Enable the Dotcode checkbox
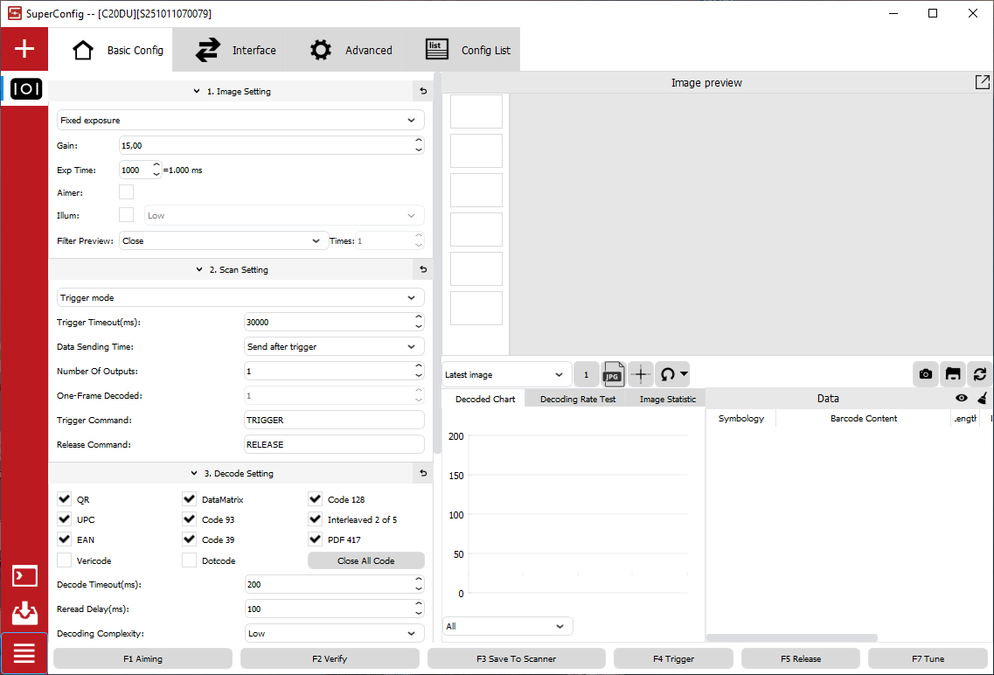Image resolution: width=994 pixels, height=675 pixels. coord(189,560)
